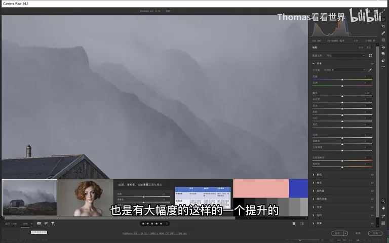
Task: Adjust the Dehaze (去除薄雾) slider handle
Action: 342,150
